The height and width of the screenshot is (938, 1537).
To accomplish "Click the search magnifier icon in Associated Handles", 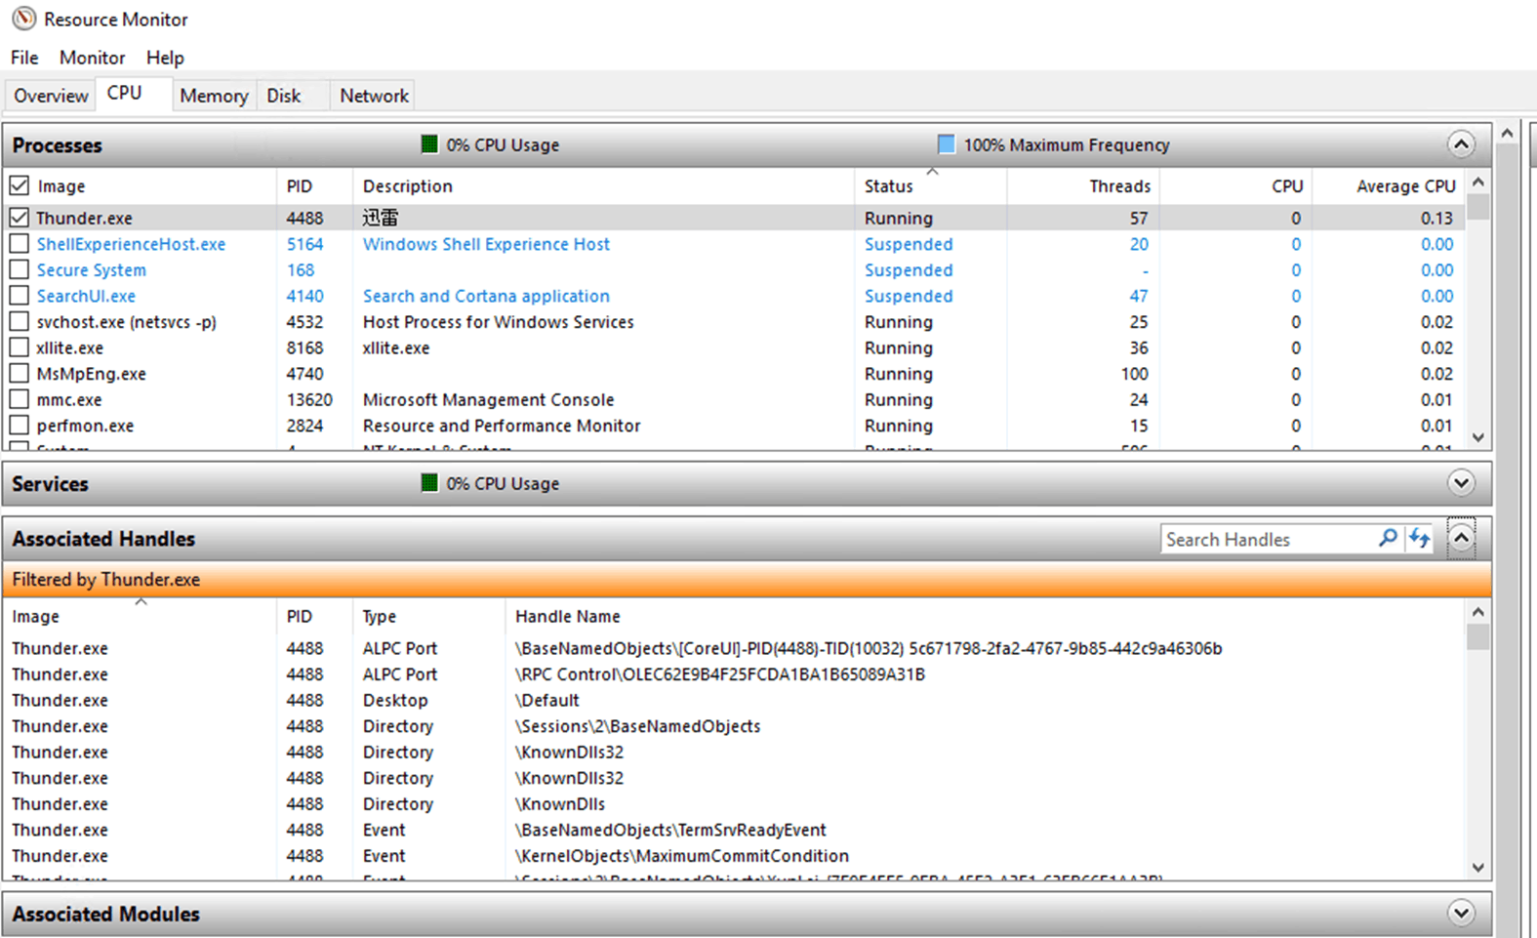I will click(x=1387, y=538).
